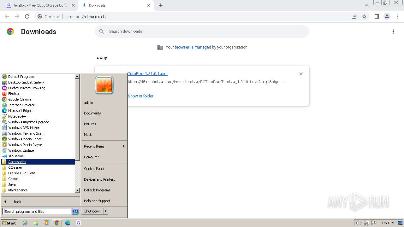Viewport: 404px width, 227px height.
Task: Open Default Programs in the program list
Action: click(38, 77)
